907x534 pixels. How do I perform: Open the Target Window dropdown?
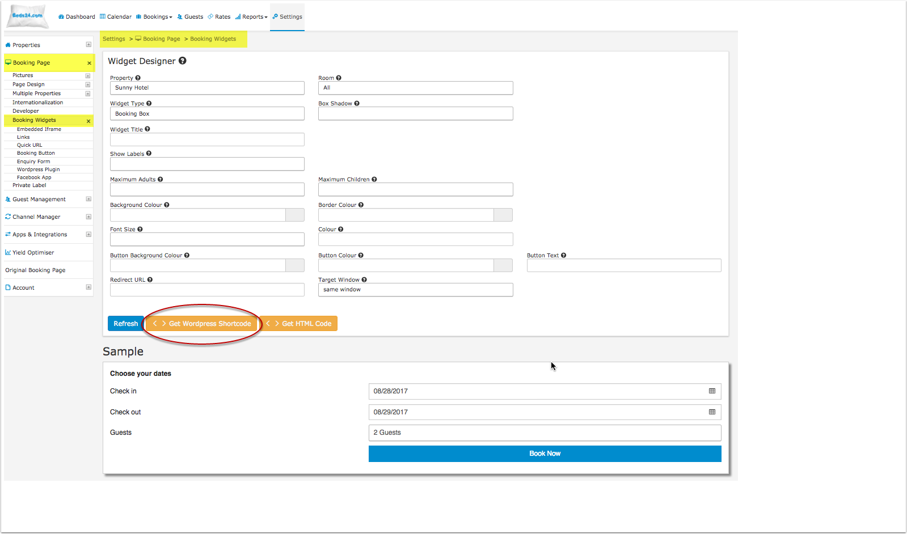[x=416, y=290]
